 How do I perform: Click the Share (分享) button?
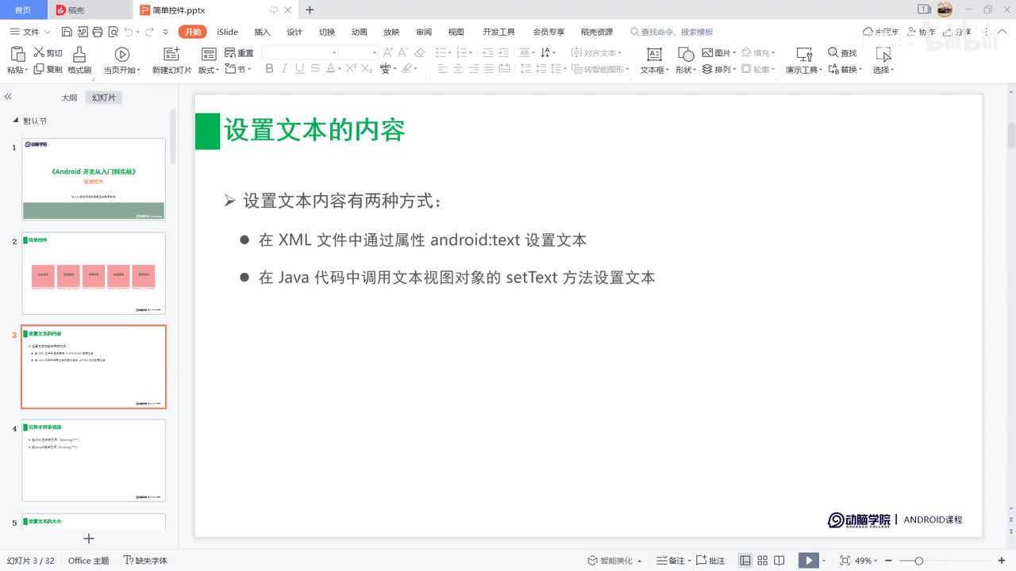[957, 32]
